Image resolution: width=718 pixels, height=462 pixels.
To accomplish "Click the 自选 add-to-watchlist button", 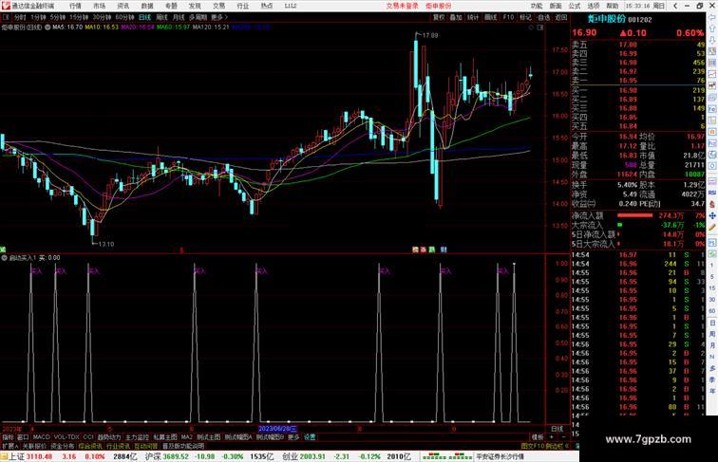I will pos(543,17).
